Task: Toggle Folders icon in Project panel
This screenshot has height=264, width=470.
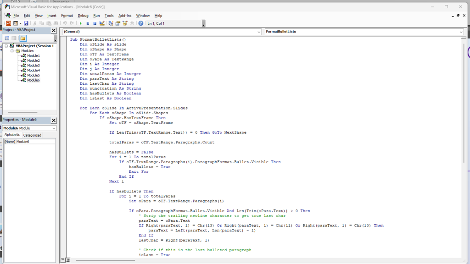Action: 23,38
